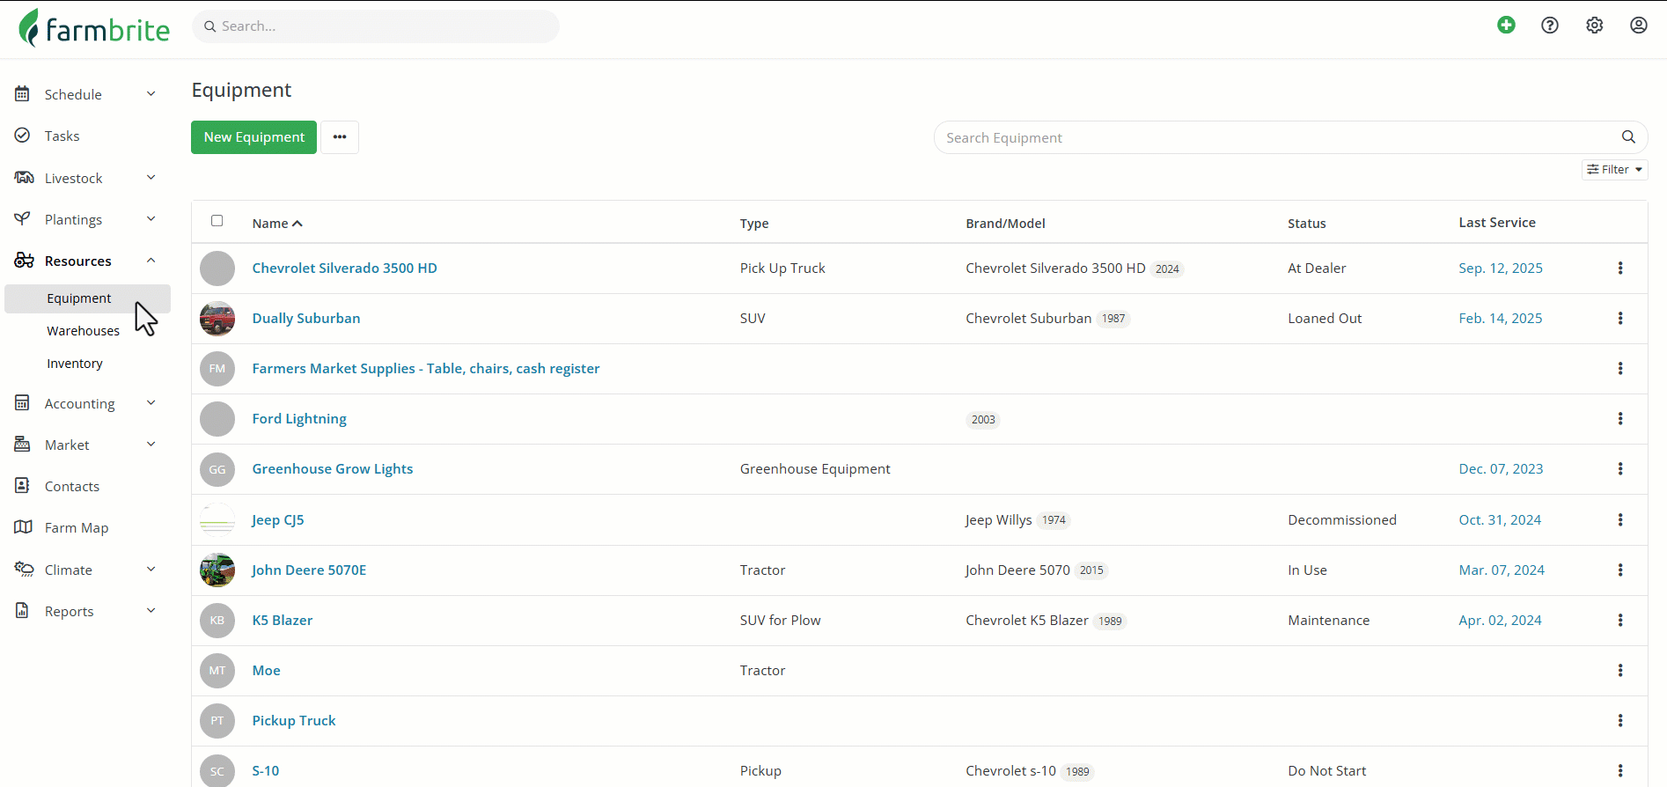Click the Dually Suburban thumbnail photo

217,319
